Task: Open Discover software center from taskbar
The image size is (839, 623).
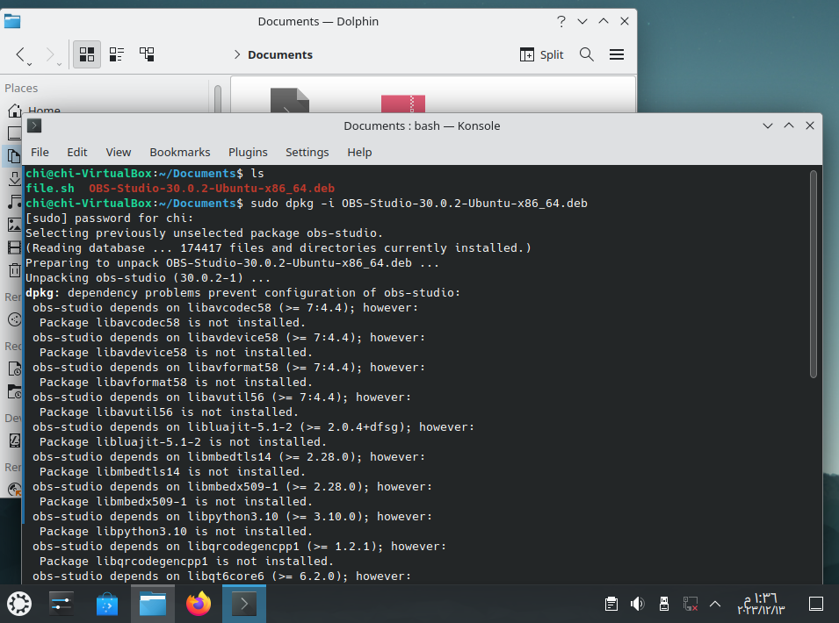Action: (107, 604)
